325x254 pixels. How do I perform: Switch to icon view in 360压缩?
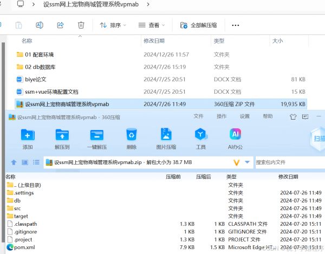[25, 162]
